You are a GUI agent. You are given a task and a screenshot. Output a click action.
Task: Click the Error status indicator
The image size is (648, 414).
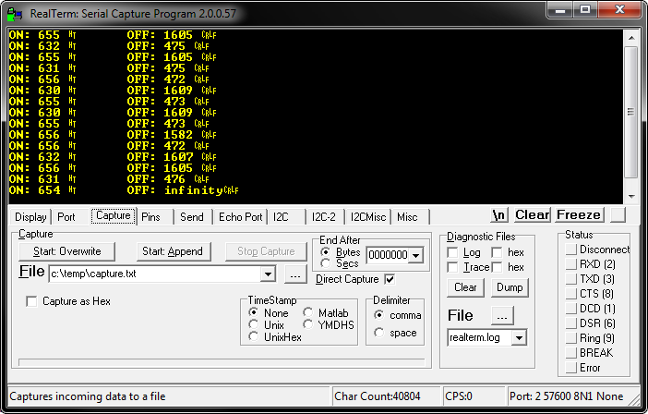pos(571,368)
